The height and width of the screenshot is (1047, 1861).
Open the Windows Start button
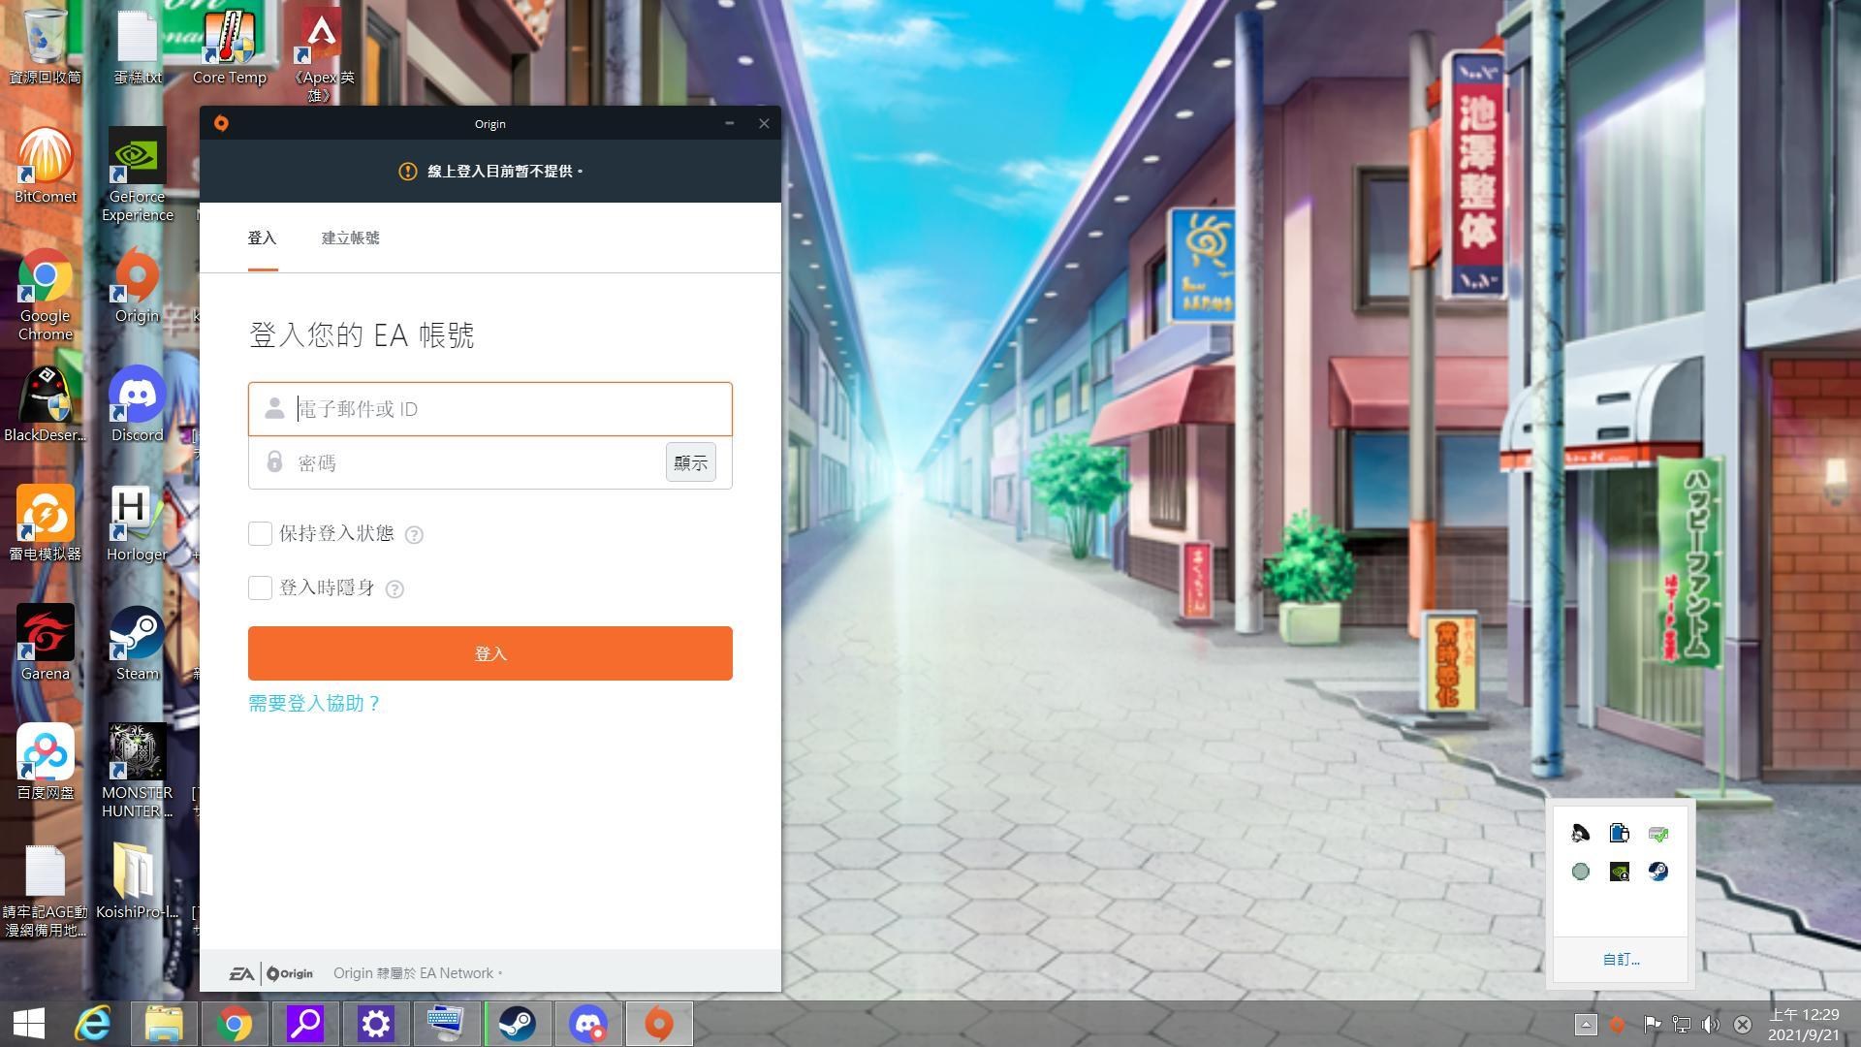pos(29,1024)
